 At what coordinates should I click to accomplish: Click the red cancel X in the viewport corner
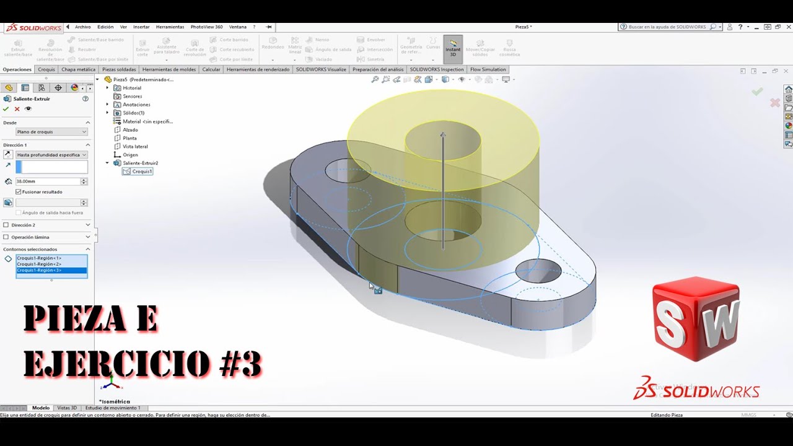pos(775,103)
